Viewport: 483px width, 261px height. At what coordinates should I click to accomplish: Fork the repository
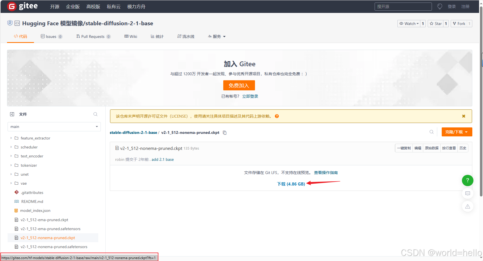tap(459, 24)
